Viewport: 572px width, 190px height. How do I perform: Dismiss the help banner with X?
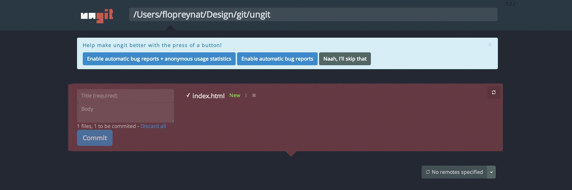coord(490,45)
